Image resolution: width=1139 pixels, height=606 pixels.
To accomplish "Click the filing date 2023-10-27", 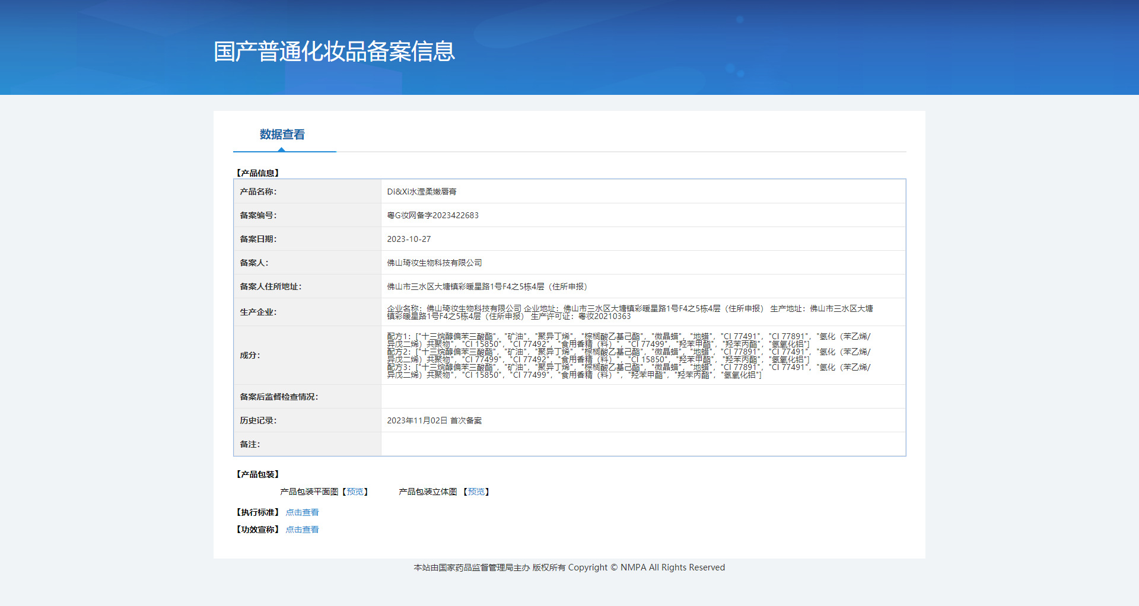I will 409,239.
